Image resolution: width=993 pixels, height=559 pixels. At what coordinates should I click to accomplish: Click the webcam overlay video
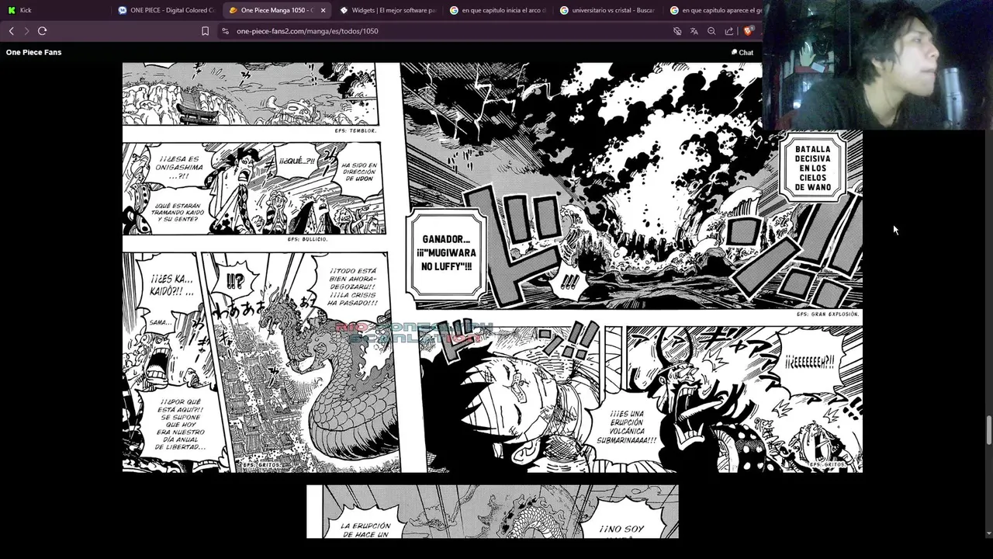(877, 64)
